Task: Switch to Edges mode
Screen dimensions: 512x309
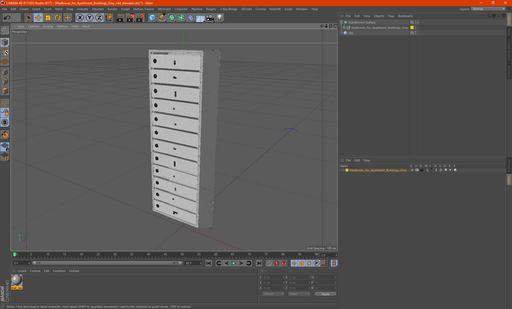Action: click(5, 81)
